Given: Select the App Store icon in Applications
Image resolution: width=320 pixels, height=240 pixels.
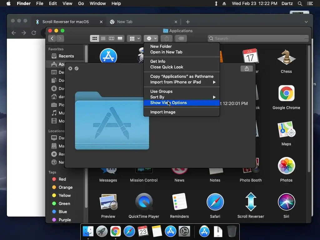Looking at the screenshot, I should click(108, 56).
